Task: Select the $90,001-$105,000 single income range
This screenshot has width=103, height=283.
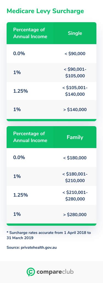Action: click(x=75, y=73)
